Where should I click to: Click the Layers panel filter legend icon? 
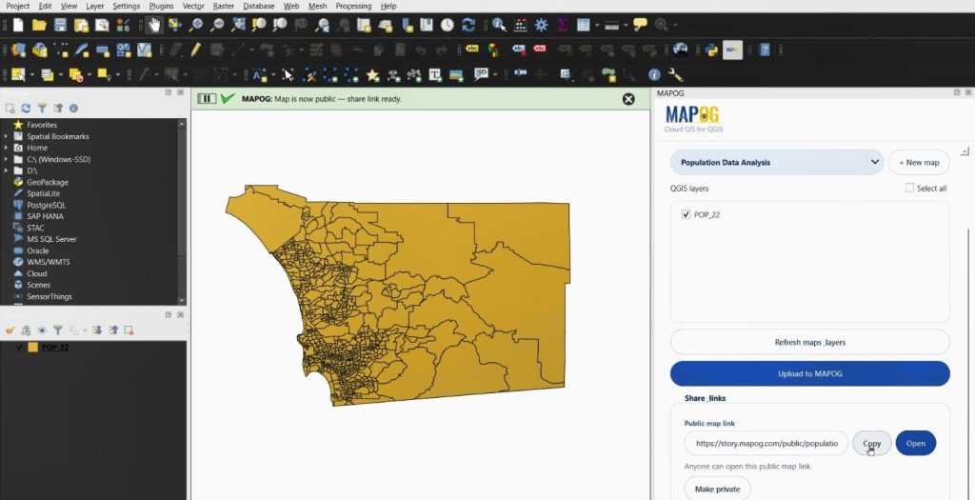point(58,330)
